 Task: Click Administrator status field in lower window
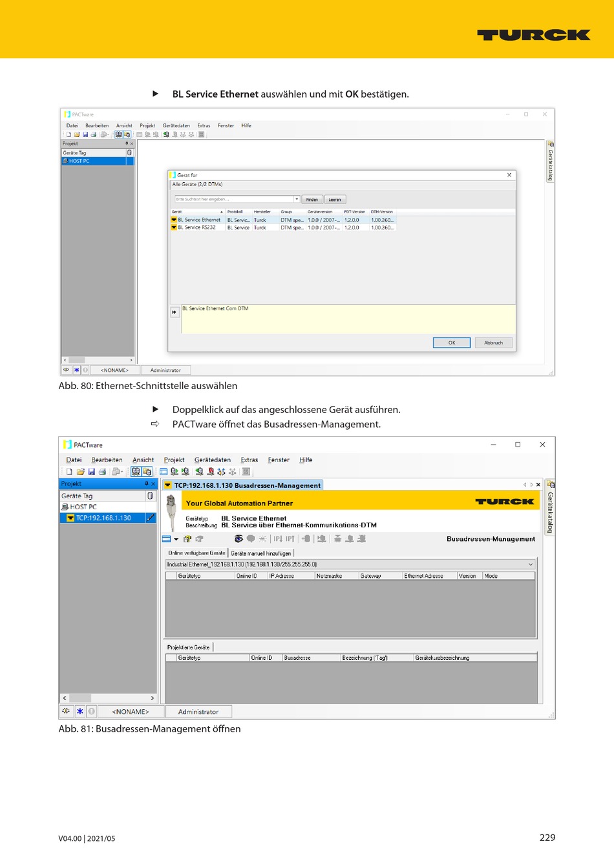pyautogui.click(x=198, y=712)
